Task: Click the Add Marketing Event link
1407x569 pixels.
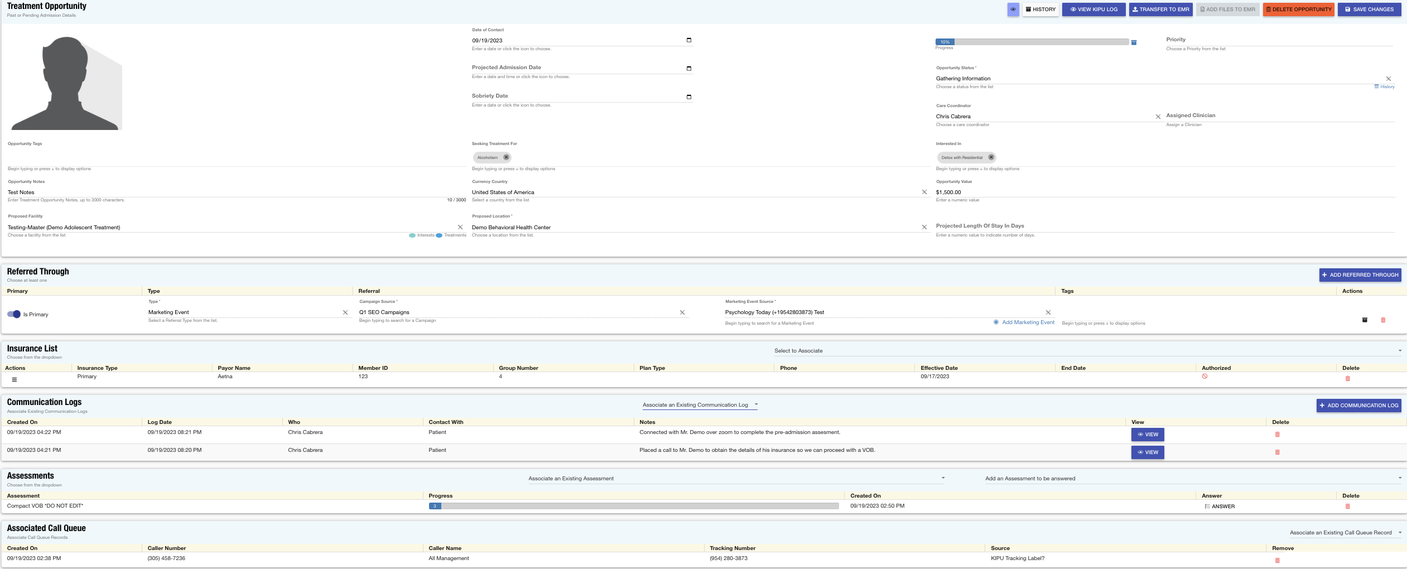Action: point(1024,322)
